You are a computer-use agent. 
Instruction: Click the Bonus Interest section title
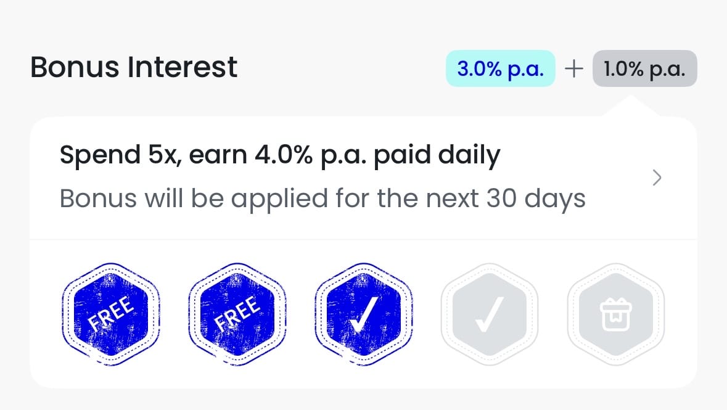[x=134, y=67]
